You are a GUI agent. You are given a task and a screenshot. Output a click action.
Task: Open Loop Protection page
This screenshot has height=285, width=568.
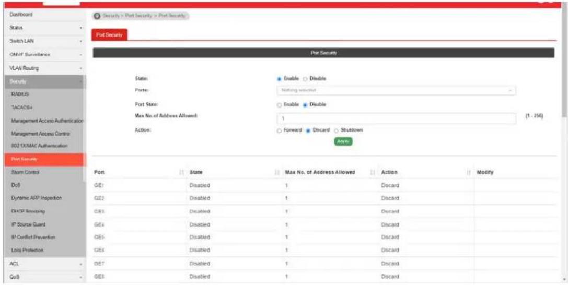[x=27, y=250]
